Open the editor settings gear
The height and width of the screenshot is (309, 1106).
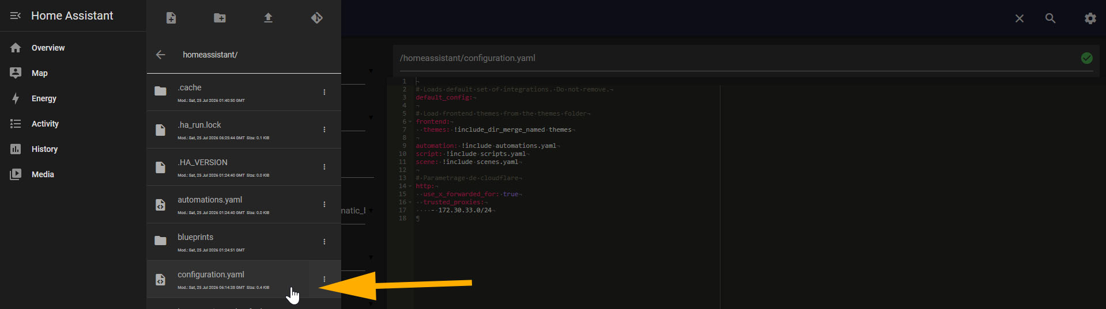(1090, 18)
